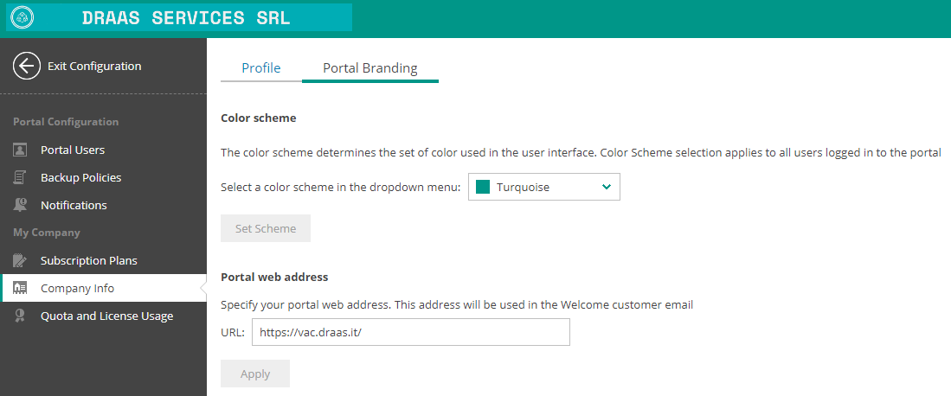Click the Set Scheme button
This screenshot has width=951, height=396.
[266, 228]
